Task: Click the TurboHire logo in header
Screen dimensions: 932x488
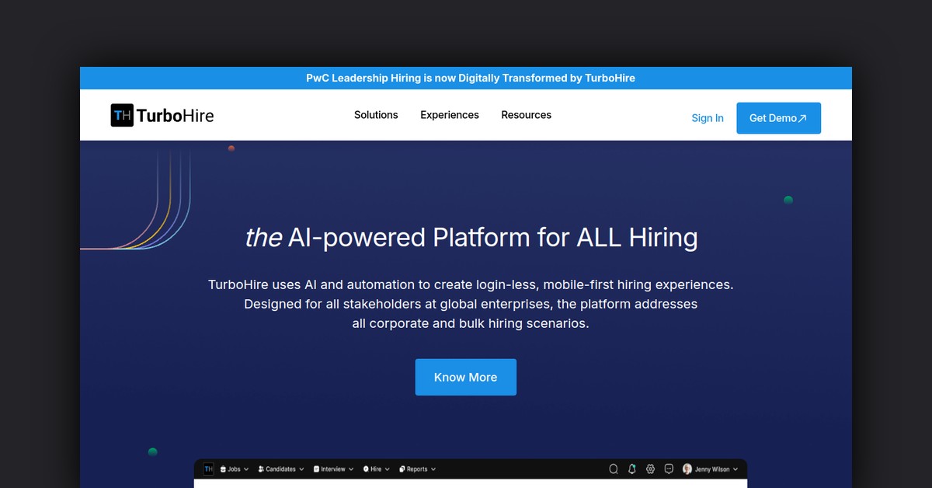Action: coord(162,116)
